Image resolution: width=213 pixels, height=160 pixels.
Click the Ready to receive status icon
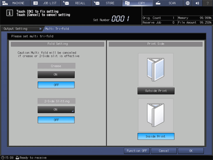point(17,158)
